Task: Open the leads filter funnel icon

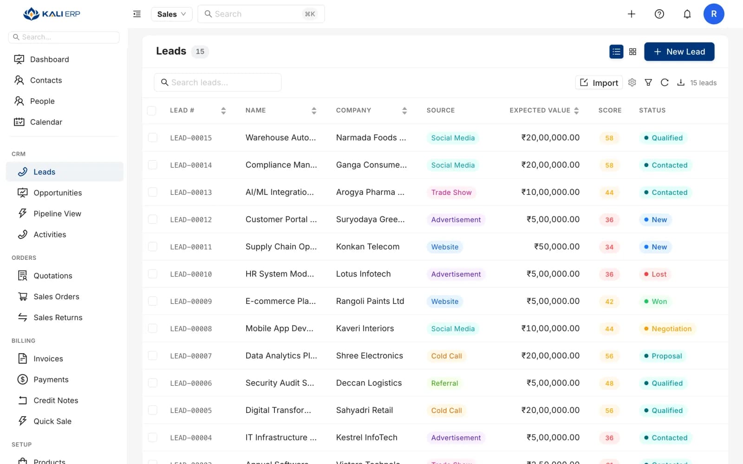Action: (x=648, y=83)
